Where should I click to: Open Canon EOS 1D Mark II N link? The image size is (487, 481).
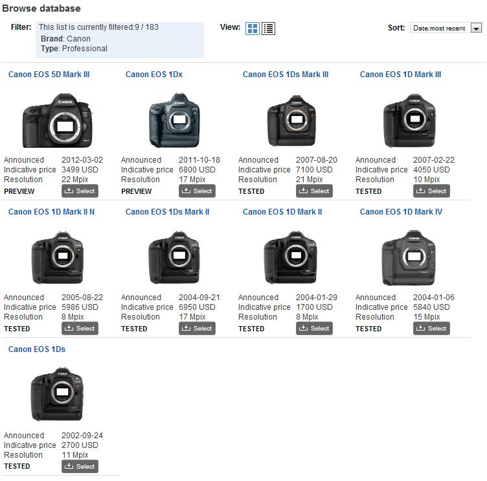point(51,212)
